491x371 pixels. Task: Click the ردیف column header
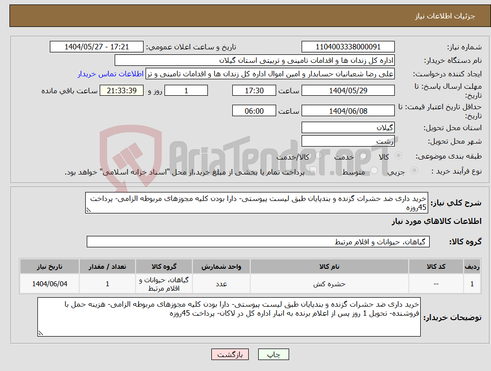coord(472,267)
